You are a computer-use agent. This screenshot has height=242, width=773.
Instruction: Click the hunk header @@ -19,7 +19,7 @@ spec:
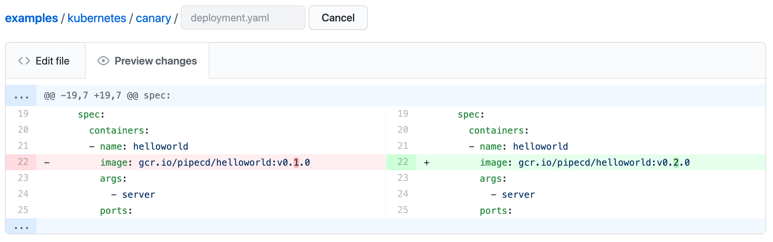(x=107, y=95)
